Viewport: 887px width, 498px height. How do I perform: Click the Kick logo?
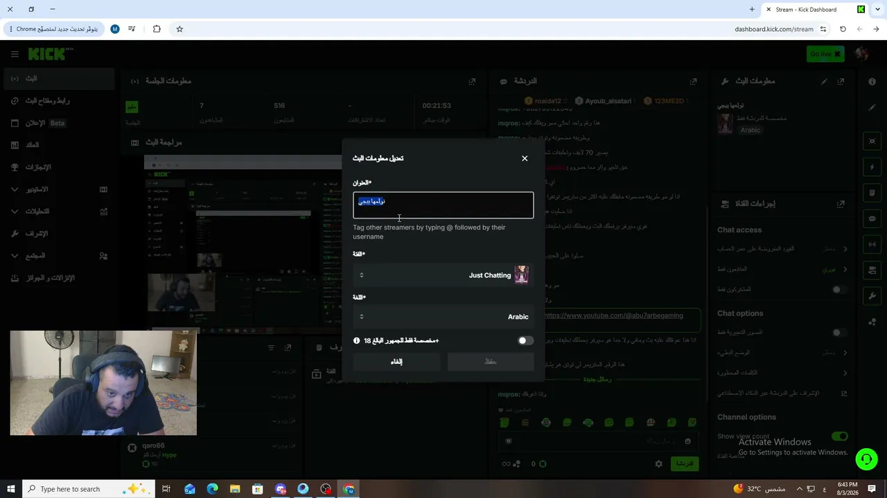[51, 54]
